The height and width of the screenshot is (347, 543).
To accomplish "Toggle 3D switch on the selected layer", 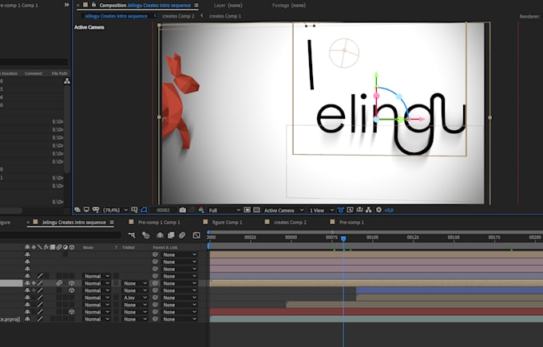I will click(x=72, y=283).
